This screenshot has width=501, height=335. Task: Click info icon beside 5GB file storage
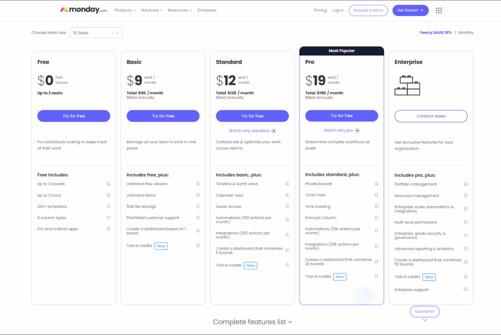[x=198, y=206]
